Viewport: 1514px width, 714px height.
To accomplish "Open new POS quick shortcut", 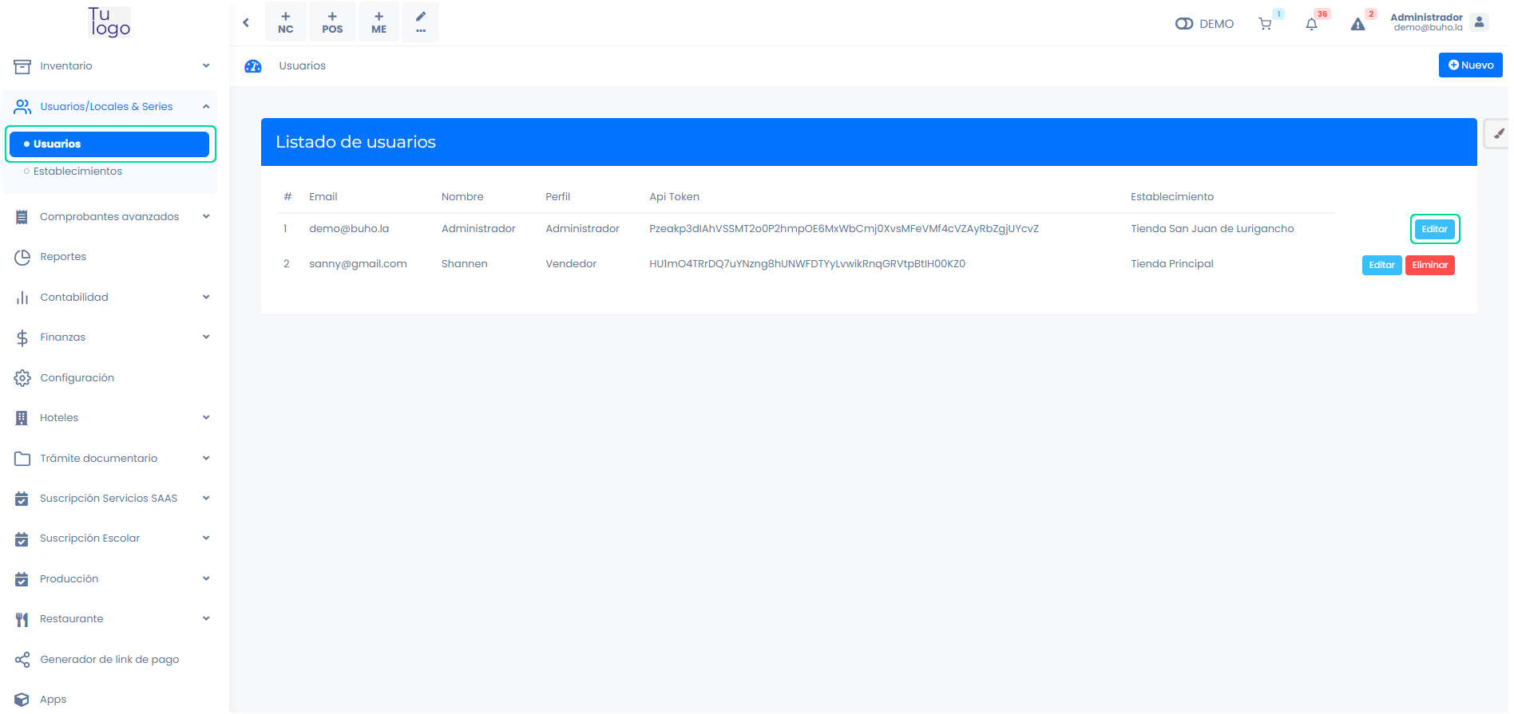I will (x=332, y=22).
